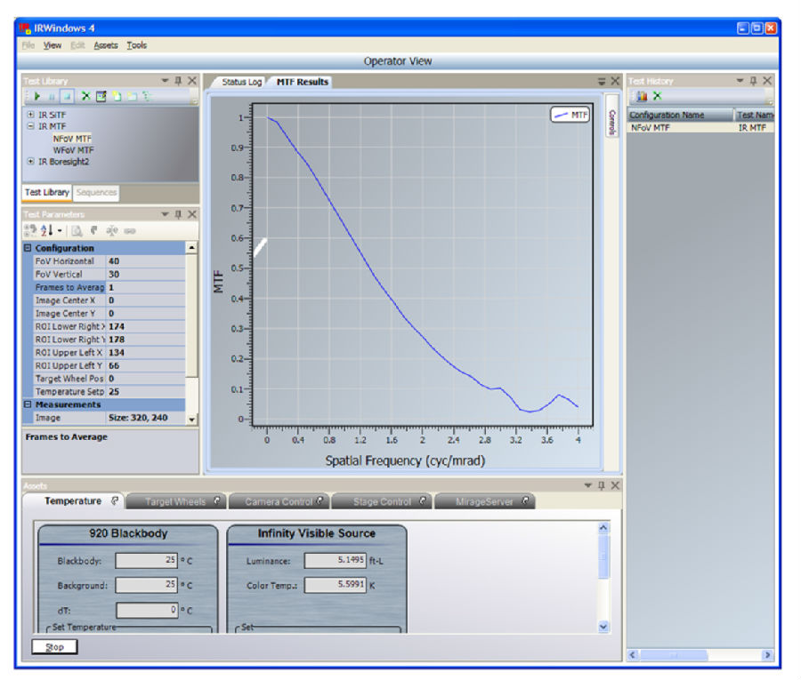Click the Color Temp. value field
This screenshot has height=680, width=801.
336,585
